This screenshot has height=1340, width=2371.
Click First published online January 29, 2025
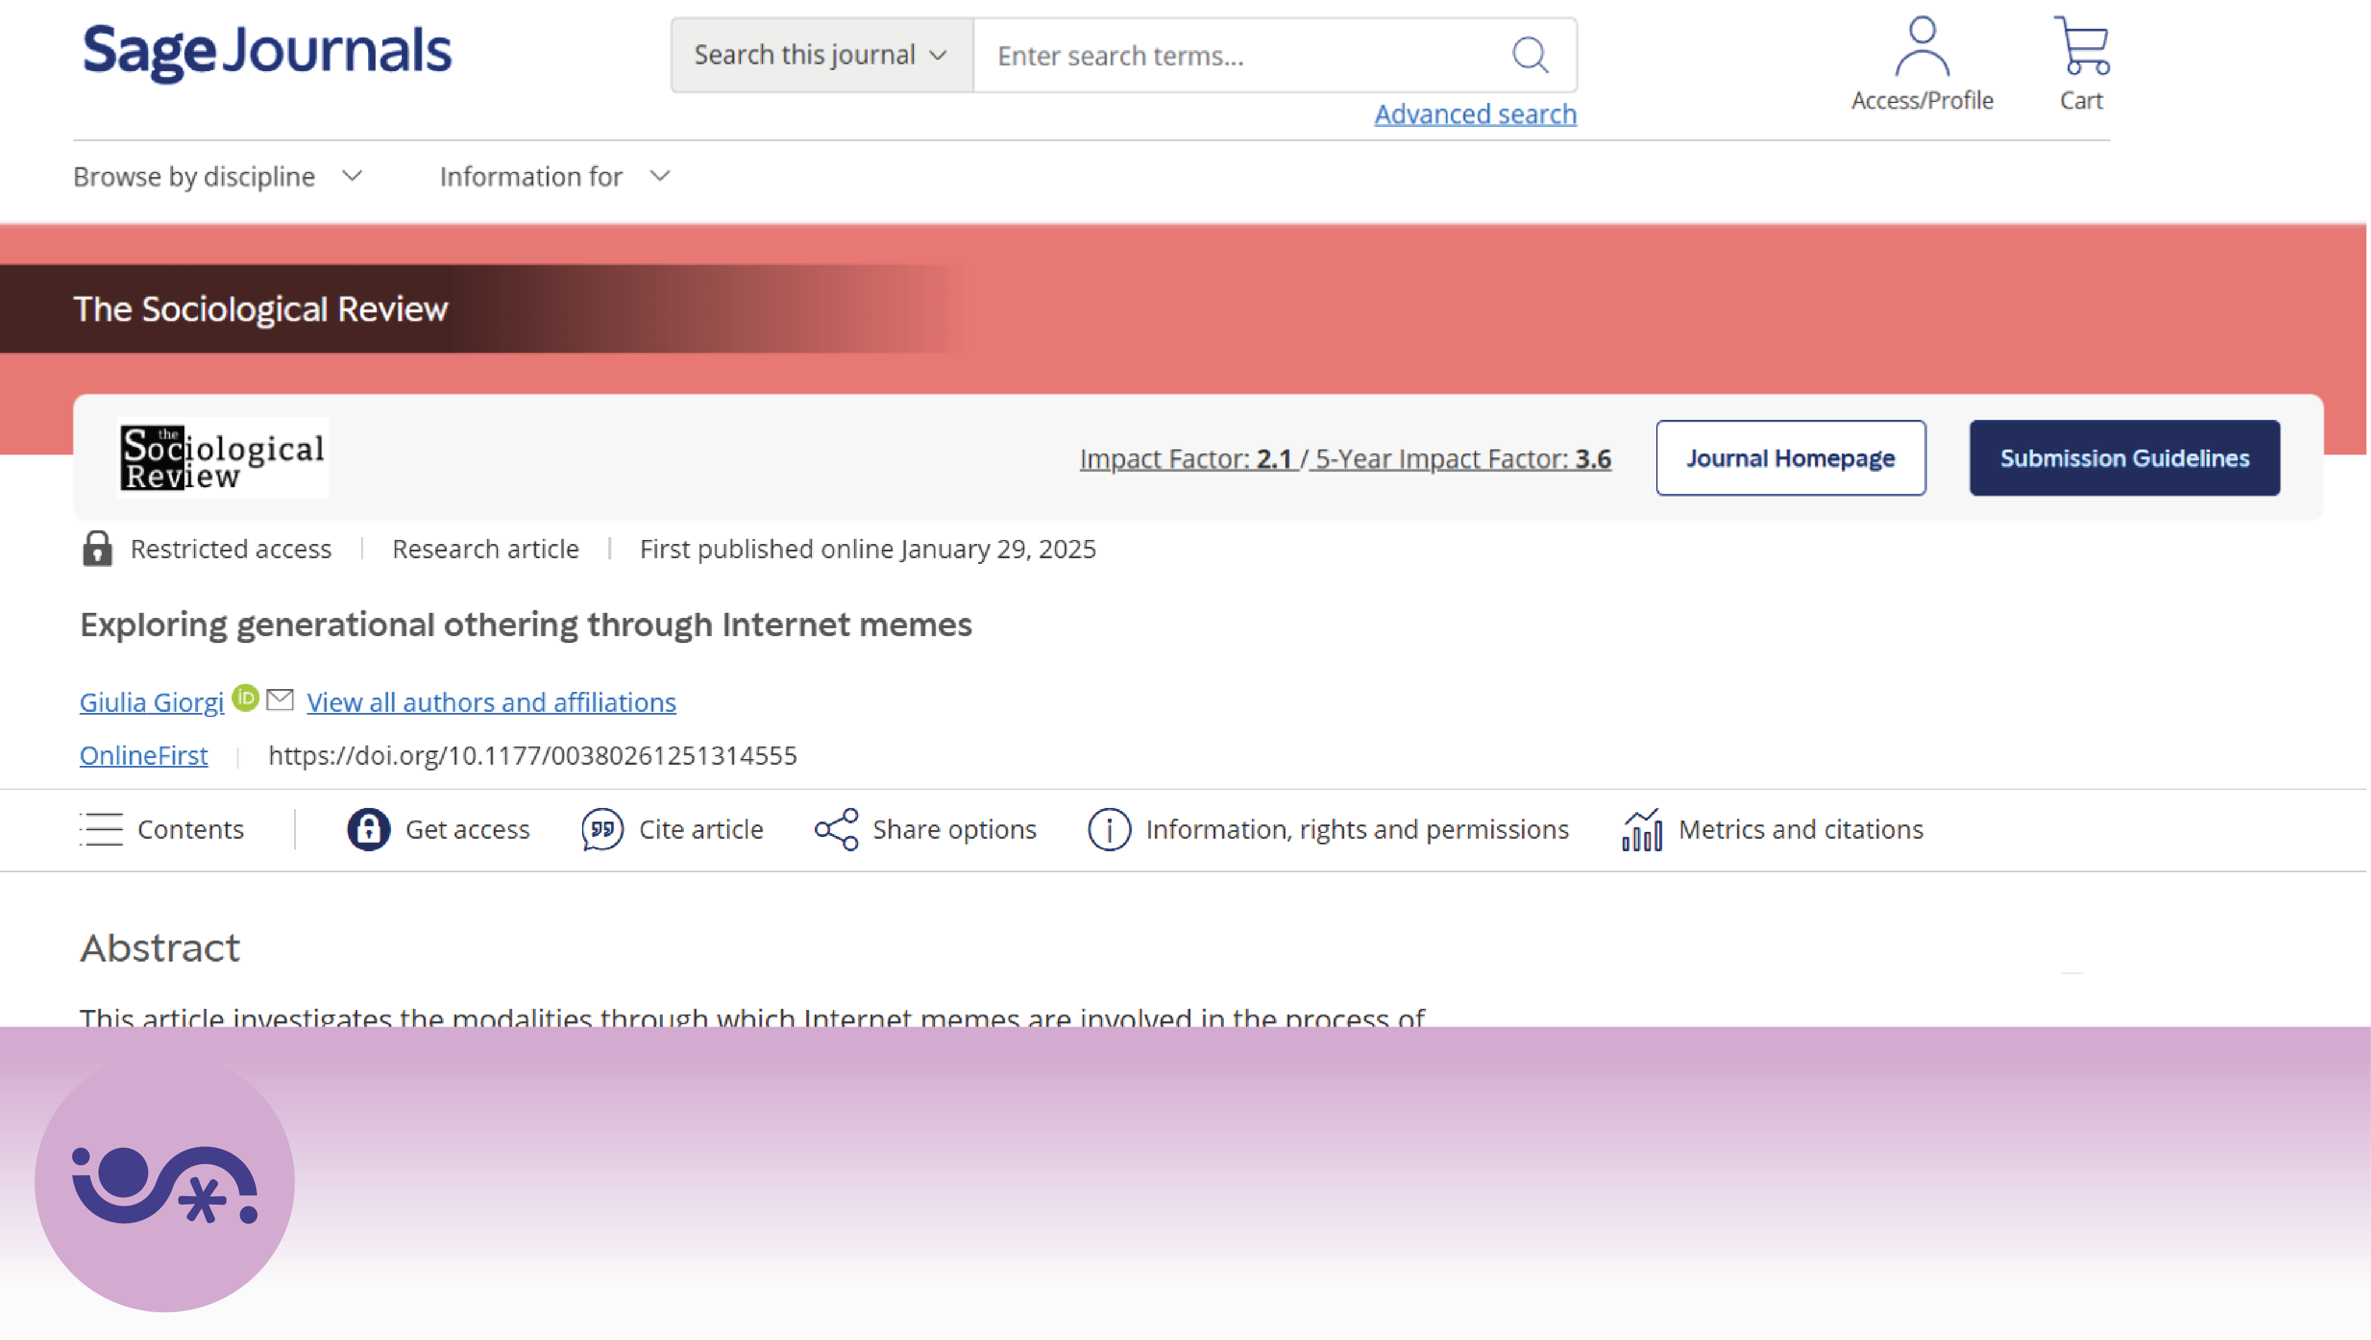click(x=868, y=550)
